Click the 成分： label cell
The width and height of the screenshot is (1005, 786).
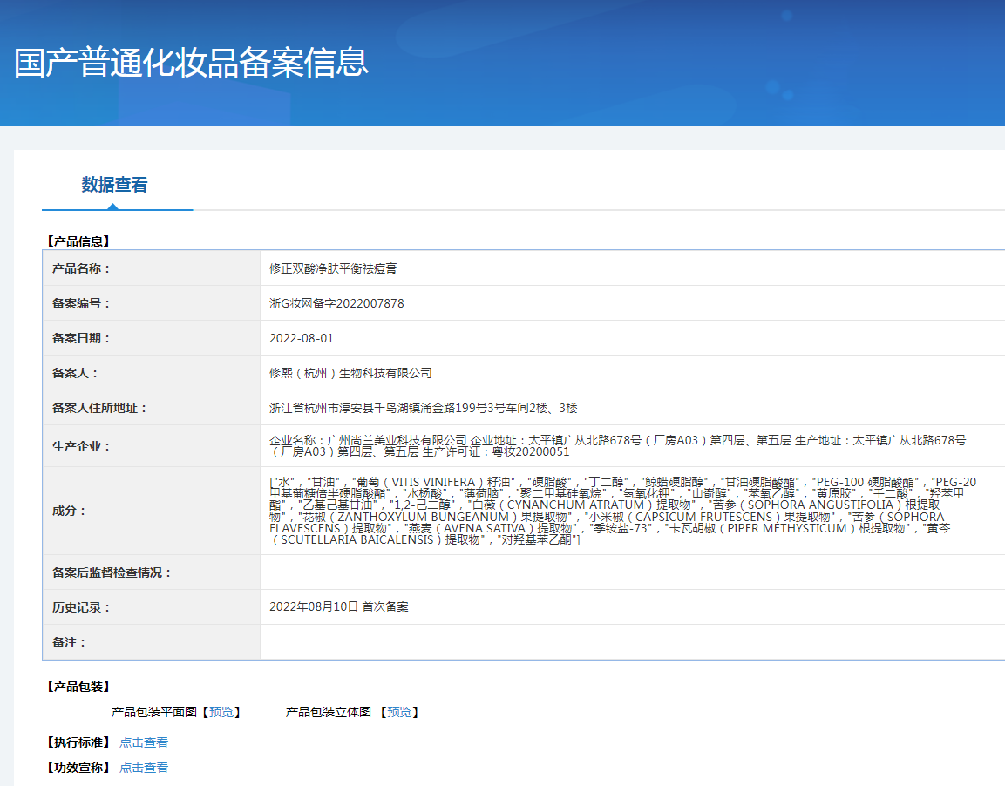tap(152, 511)
